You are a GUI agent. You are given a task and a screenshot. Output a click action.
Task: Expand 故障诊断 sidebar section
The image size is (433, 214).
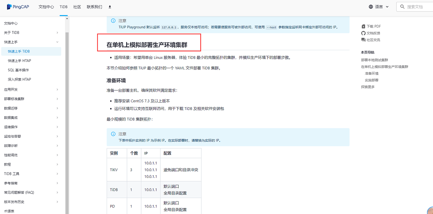point(57,146)
